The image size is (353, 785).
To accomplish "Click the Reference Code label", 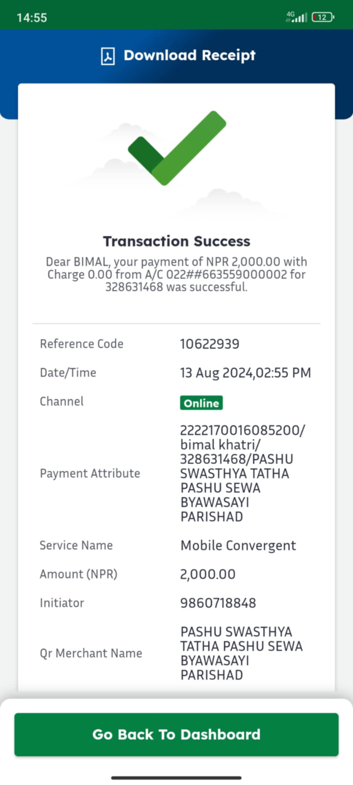I will coord(82,344).
